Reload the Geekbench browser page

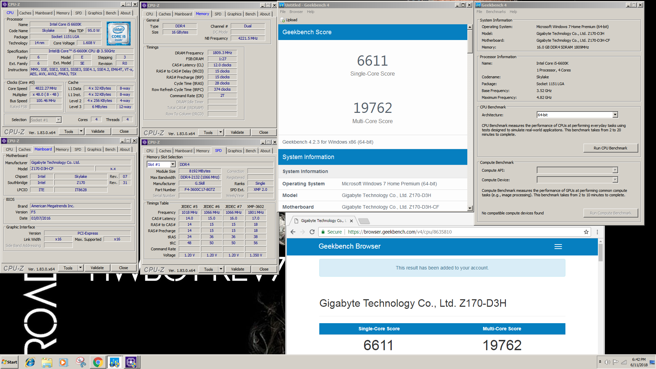pos(312,232)
